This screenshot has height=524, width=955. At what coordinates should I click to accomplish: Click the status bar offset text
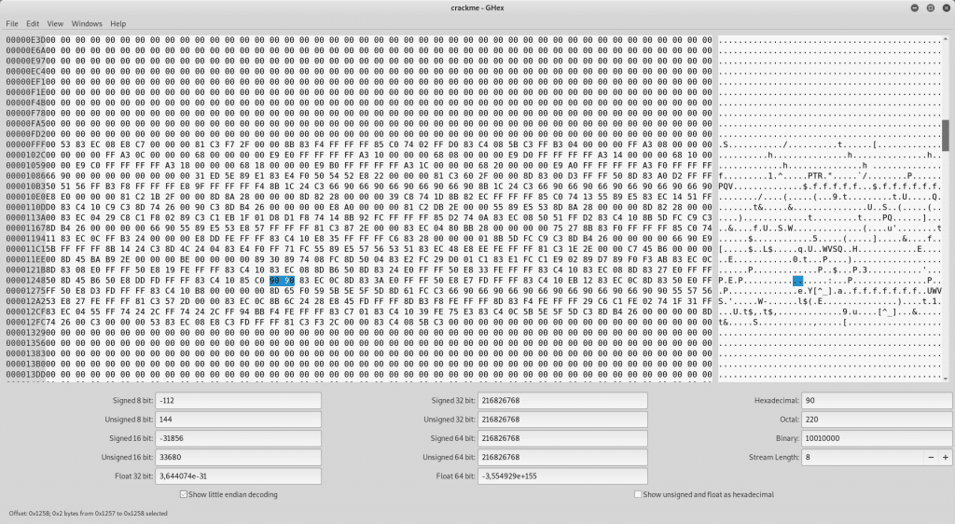pyautogui.click(x=89, y=514)
